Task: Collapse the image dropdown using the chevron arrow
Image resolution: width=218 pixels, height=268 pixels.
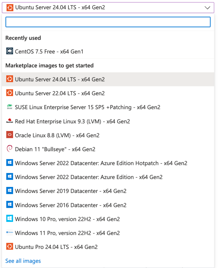Action: [x=207, y=8]
